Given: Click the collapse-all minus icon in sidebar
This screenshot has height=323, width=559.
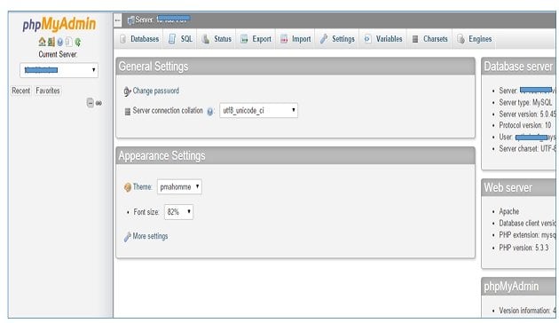Looking at the screenshot, I should pyautogui.click(x=91, y=103).
